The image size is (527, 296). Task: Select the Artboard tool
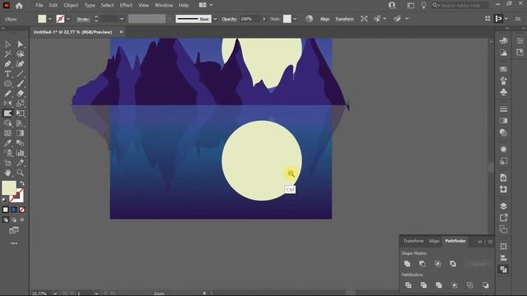(x=7, y=163)
